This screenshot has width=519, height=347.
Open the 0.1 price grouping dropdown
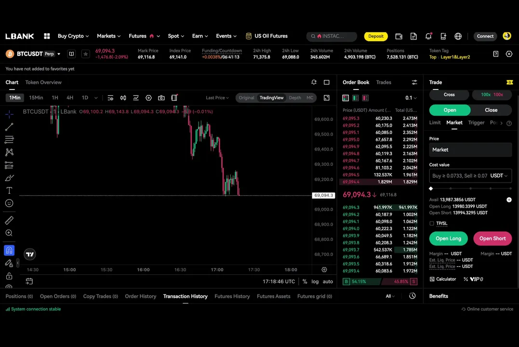[x=411, y=98]
